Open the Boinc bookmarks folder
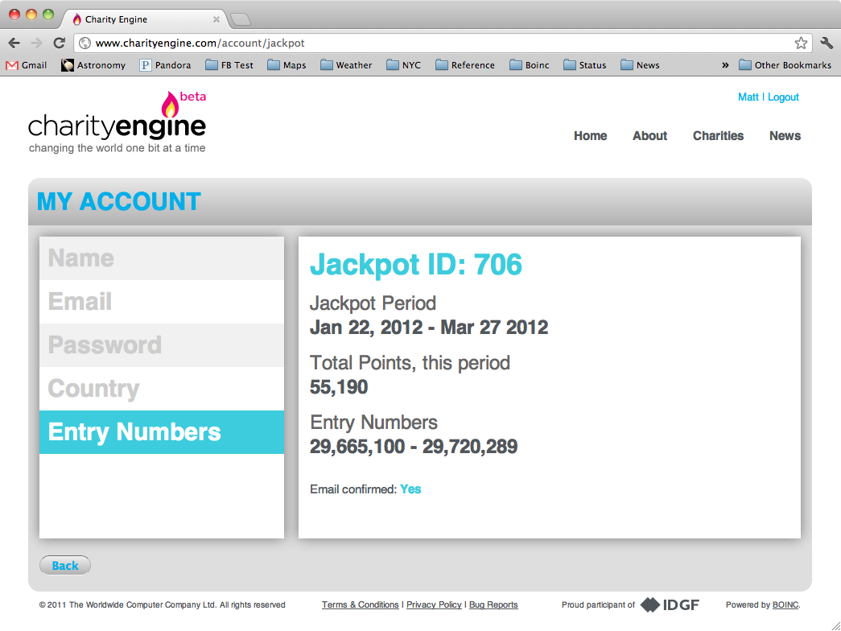The image size is (841, 631). (530, 65)
